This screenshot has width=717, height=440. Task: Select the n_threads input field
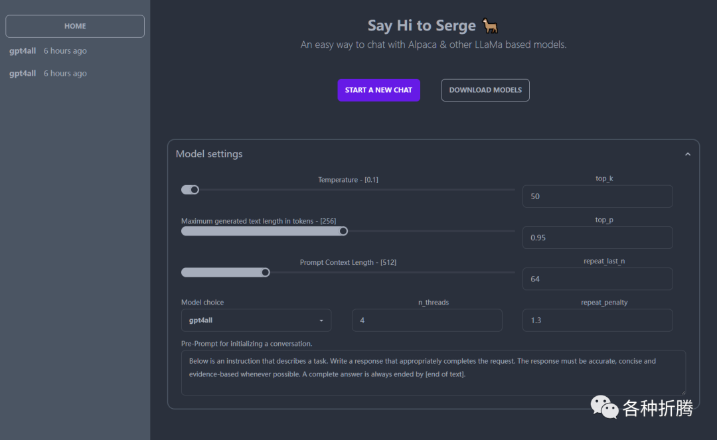coord(427,320)
